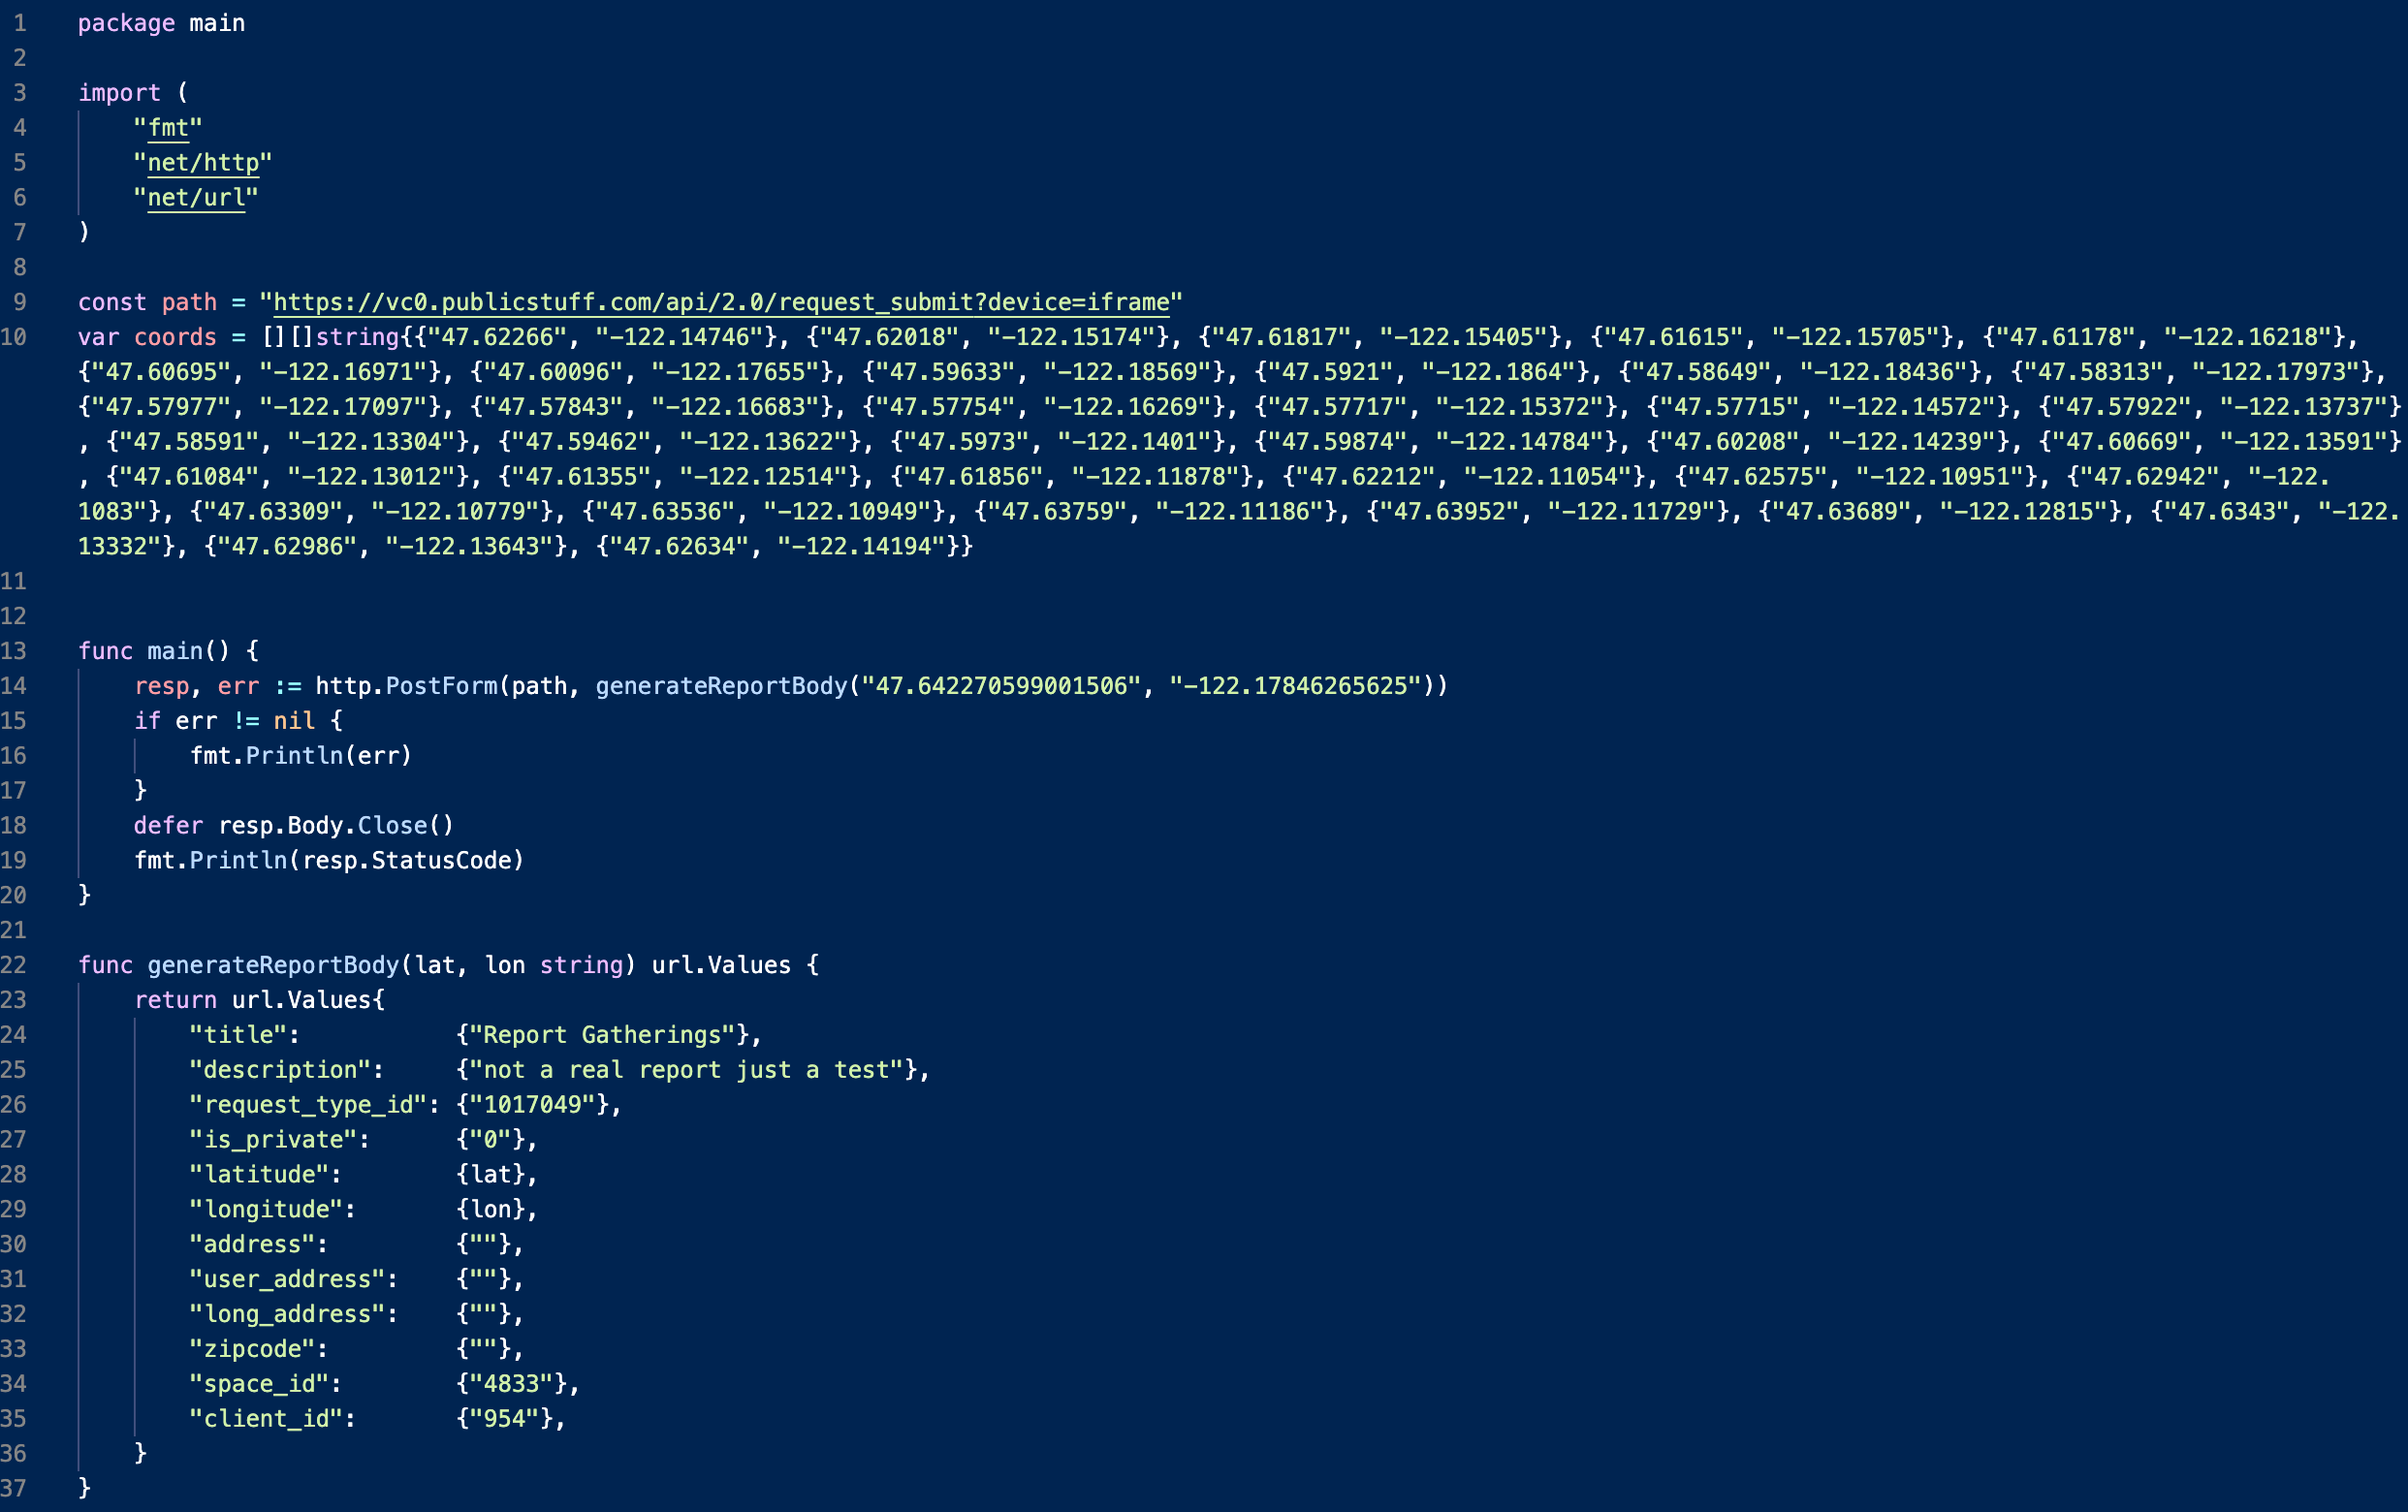The height and width of the screenshot is (1512, 2408).
Task: Click line number 13 in the gutter
Action: click(14, 651)
